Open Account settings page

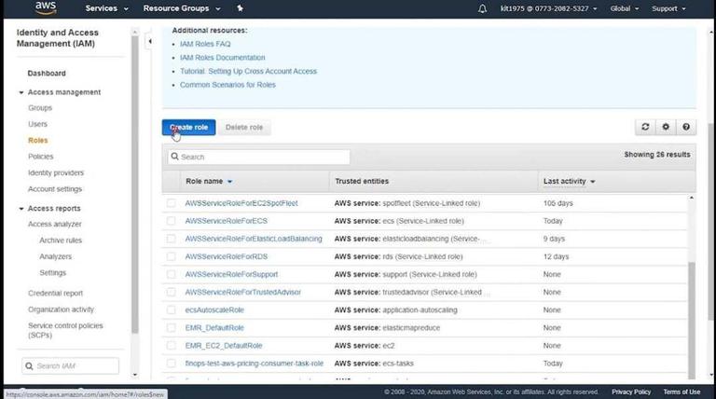point(55,189)
